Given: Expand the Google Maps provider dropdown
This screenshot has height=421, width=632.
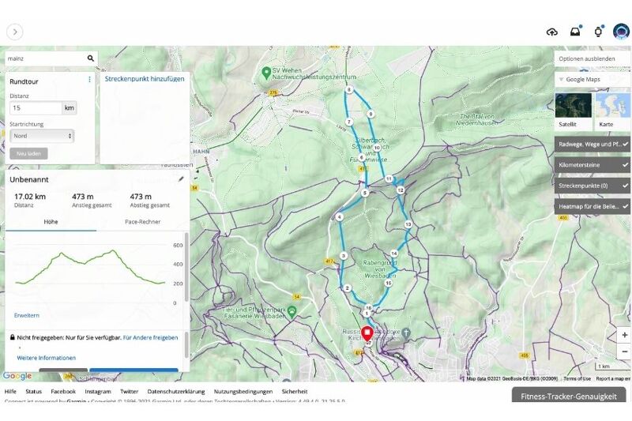Looking at the screenshot, I should point(592,80).
